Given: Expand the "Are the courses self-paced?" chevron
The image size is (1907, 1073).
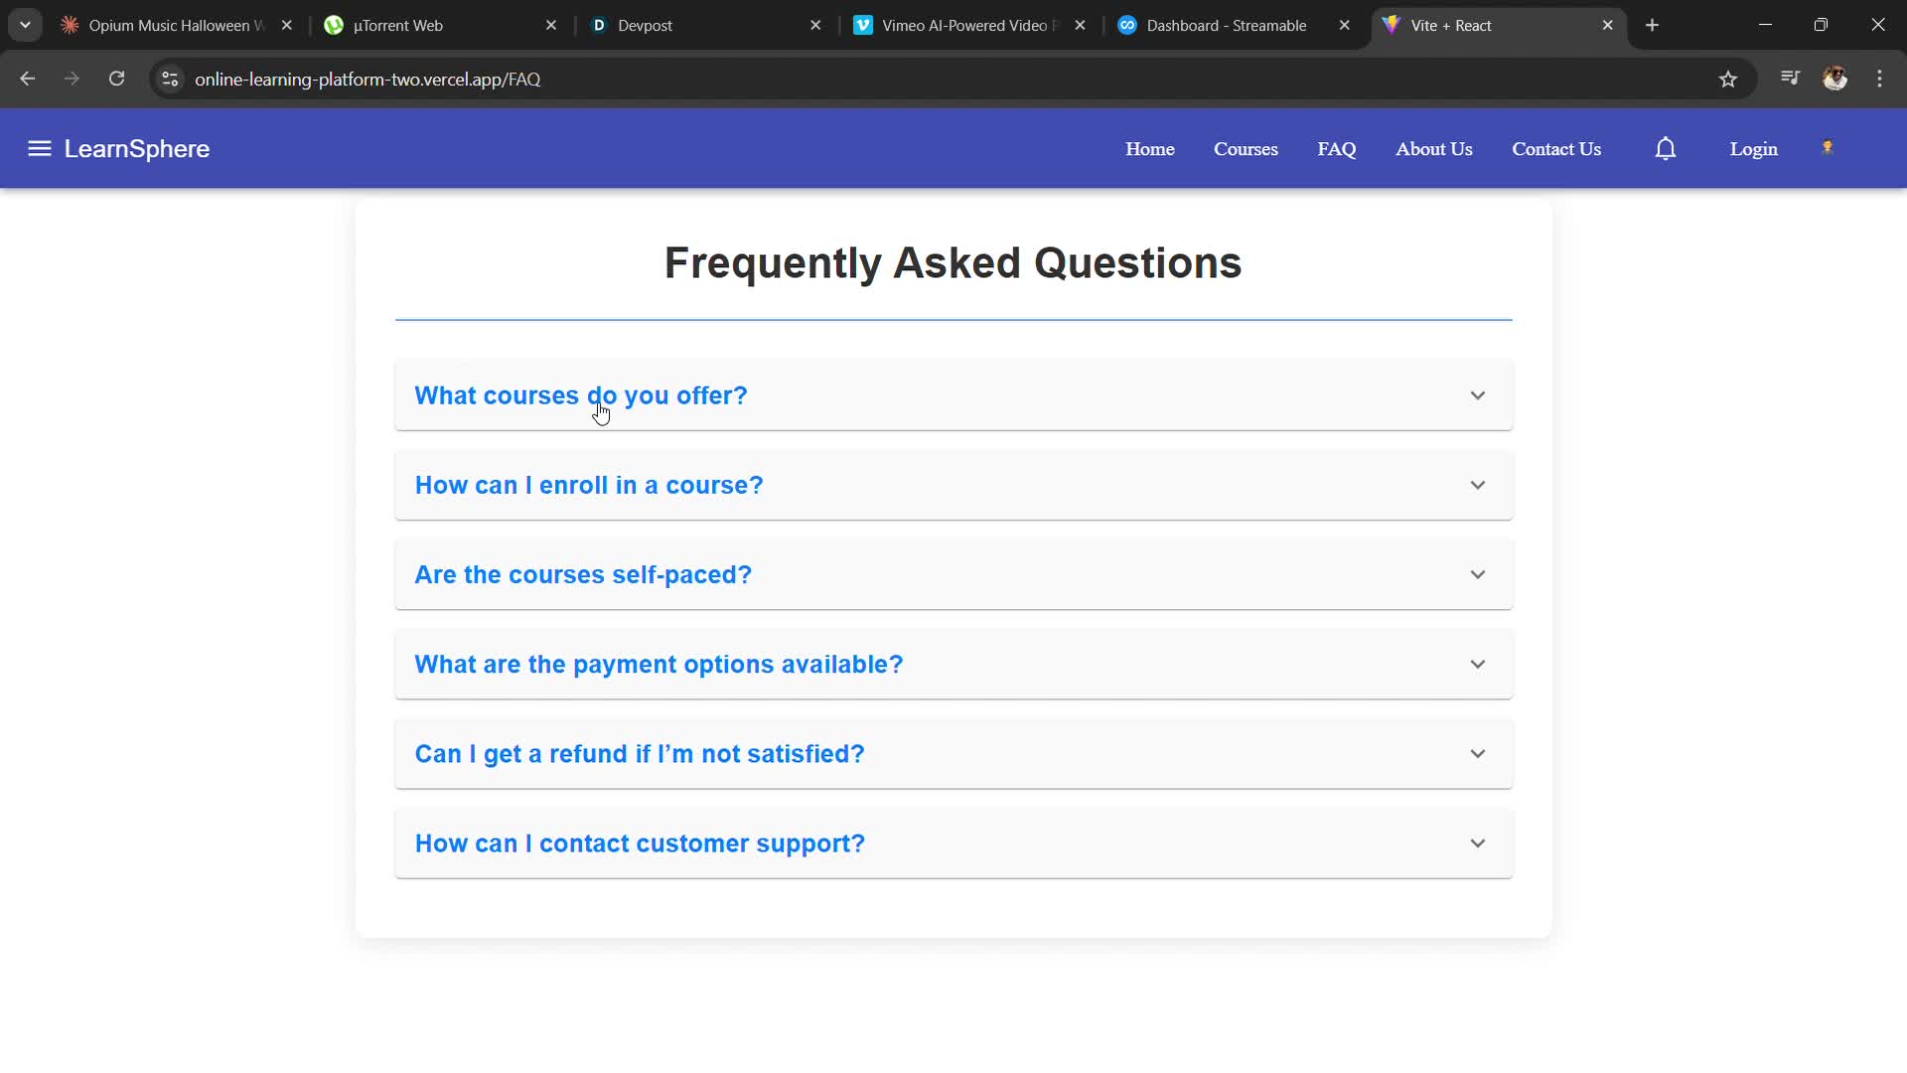Looking at the screenshot, I should [1478, 575].
